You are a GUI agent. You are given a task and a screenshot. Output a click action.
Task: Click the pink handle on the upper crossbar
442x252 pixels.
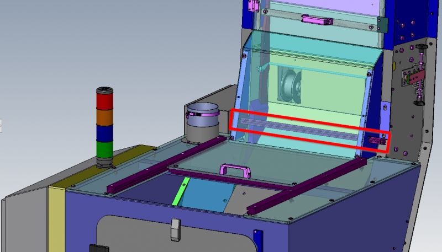(x=317, y=20)
